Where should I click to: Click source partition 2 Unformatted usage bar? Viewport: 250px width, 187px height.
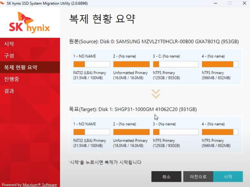[x=131, y=64]
